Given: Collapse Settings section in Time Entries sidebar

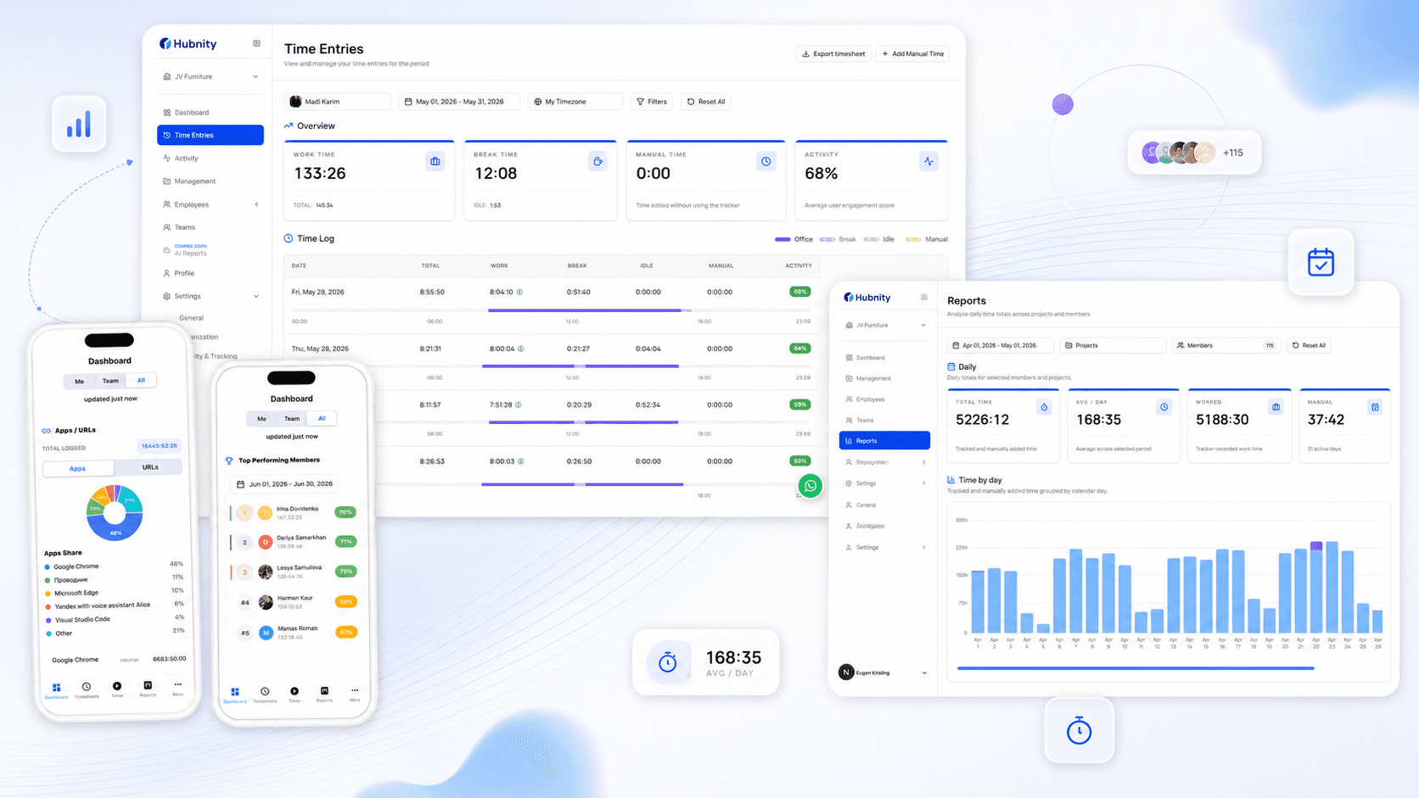Looking at the screenshot, I should (x=256, y=296).
